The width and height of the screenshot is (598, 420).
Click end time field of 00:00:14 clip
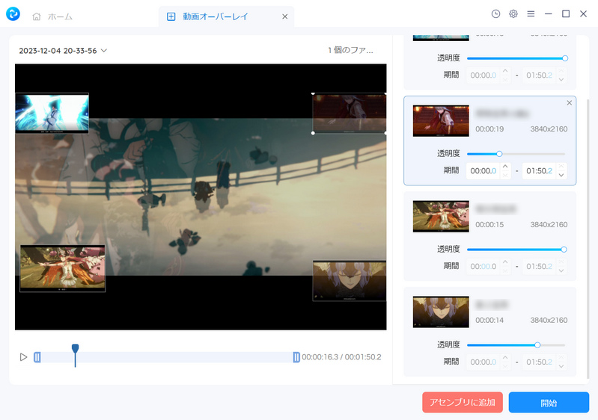click(x=540, y=362)
